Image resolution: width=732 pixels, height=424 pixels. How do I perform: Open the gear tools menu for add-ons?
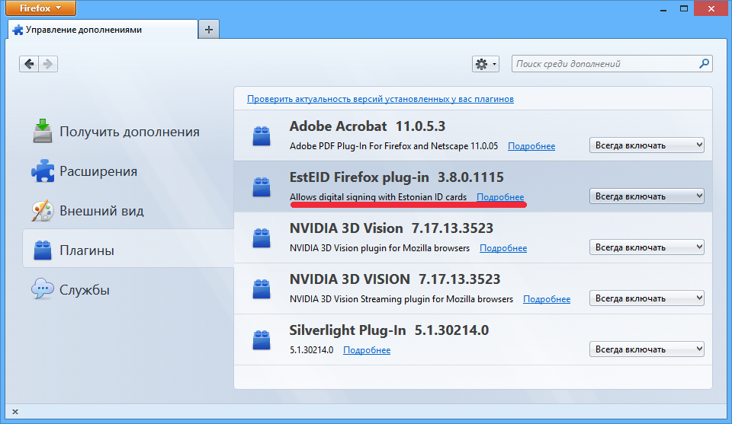[x=486, y=64]
